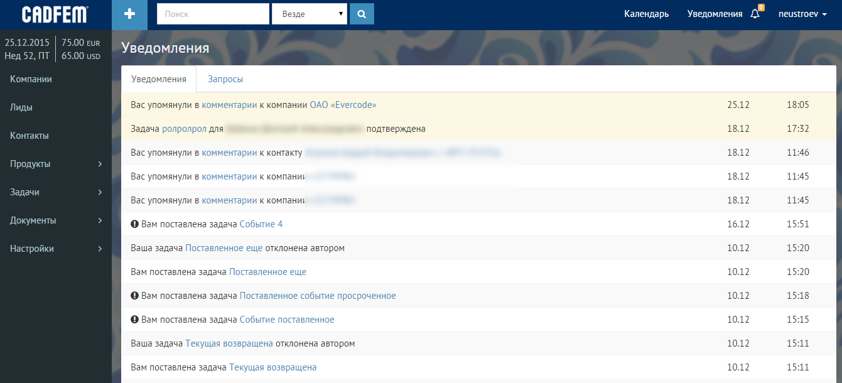Select the Уведомления tab

click(159, 79)
